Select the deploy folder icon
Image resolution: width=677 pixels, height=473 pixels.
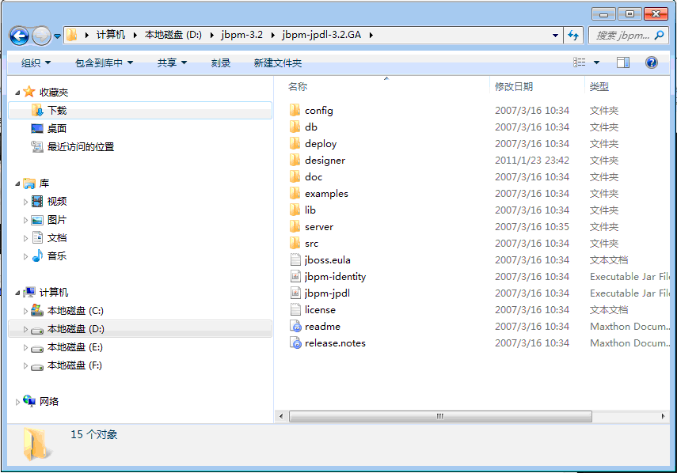tap(295, 144)
